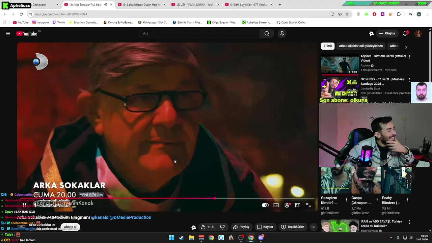This screenshot has height=243, width=432.
Task: Click the Kaydet save button
Action: click(x=265, y=227)
